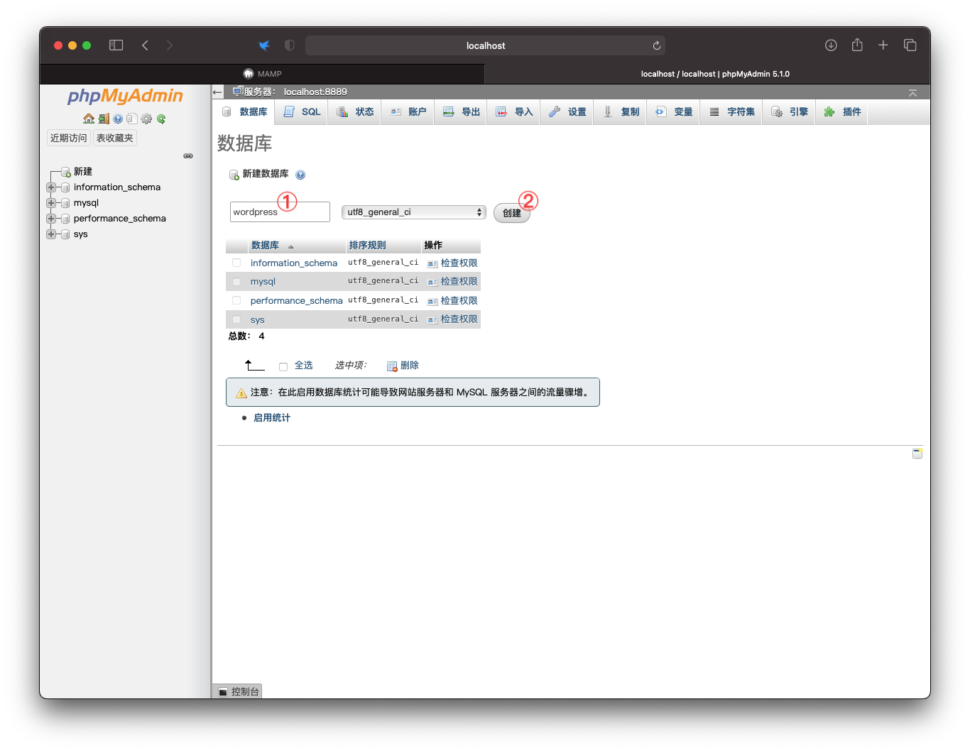Click the database name field containing wordpress
Screen dimensions: 970x751
(280, 212)
